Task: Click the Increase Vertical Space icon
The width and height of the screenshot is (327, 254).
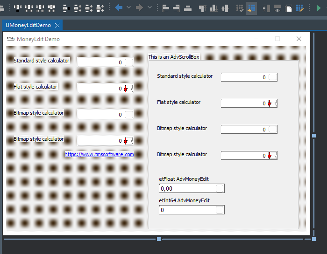Action: point(78,8)
